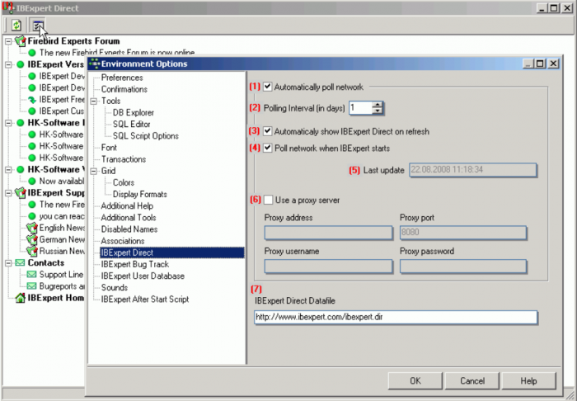Click the green dot beside Now availabl
This screenshot has height=401, width=577.
[x=32, y=182]
